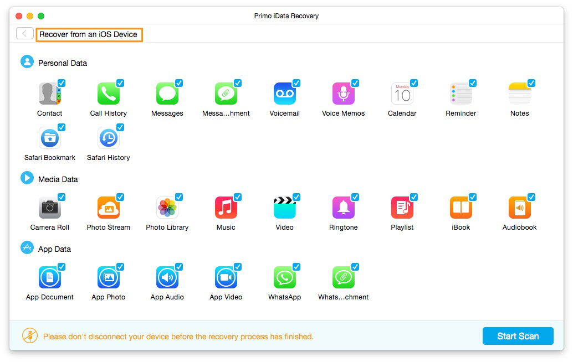This screenshot has height=362, width=573.
Task: Click the Media Data section heading
Action: coord(58,179)
